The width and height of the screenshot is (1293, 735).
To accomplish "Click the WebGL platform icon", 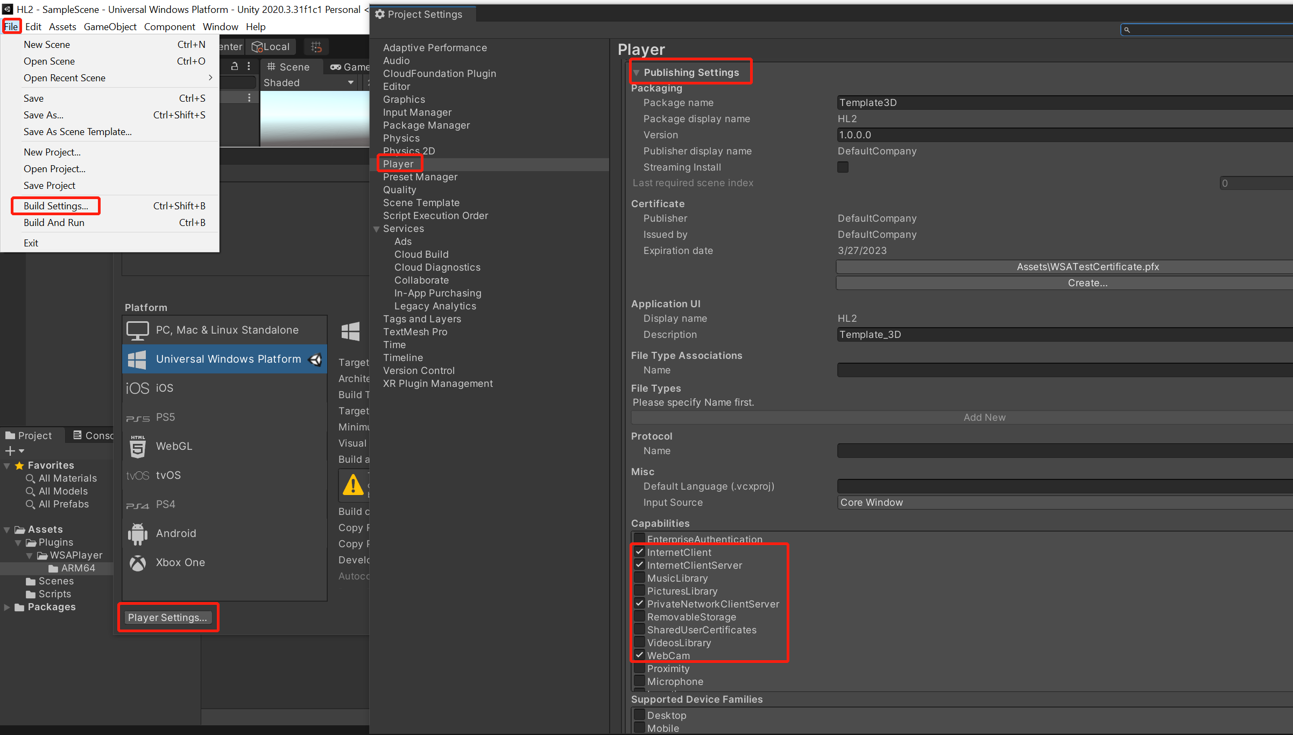I will (137, 446).
